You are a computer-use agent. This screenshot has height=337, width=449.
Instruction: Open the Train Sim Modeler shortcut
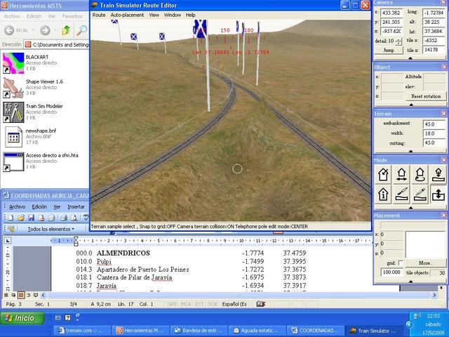point(14,111)
